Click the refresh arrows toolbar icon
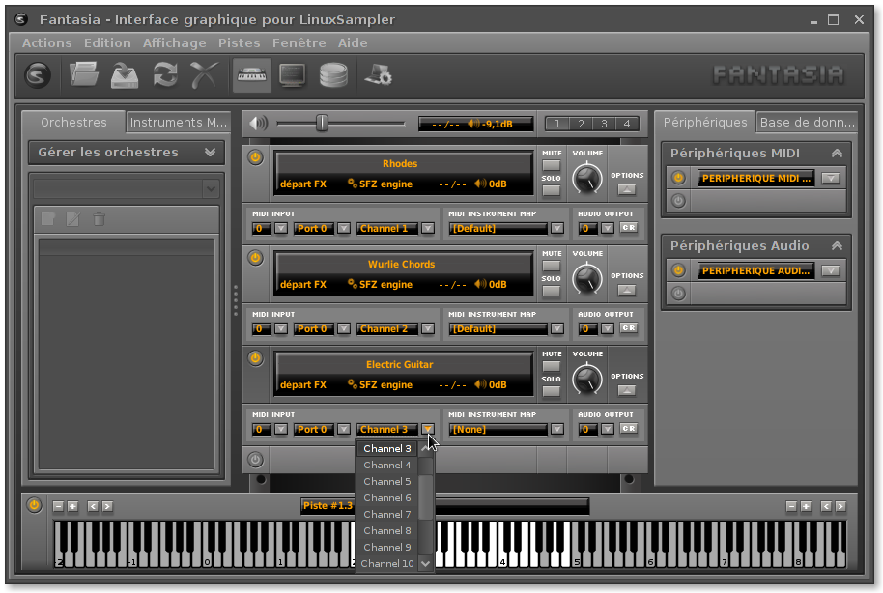This screenshot has width=883, height=593. 165,74
